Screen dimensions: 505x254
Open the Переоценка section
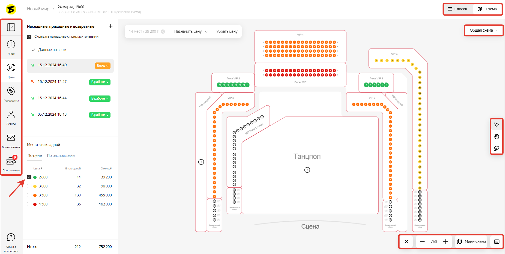(x=11, y=94)
